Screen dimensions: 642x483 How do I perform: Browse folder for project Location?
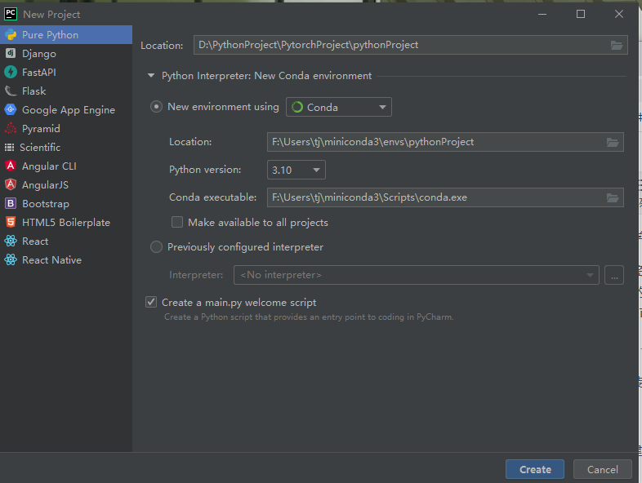(617, 45)
